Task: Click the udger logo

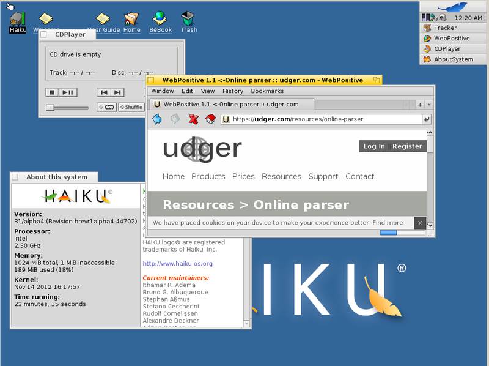Action: click(202, 149)
